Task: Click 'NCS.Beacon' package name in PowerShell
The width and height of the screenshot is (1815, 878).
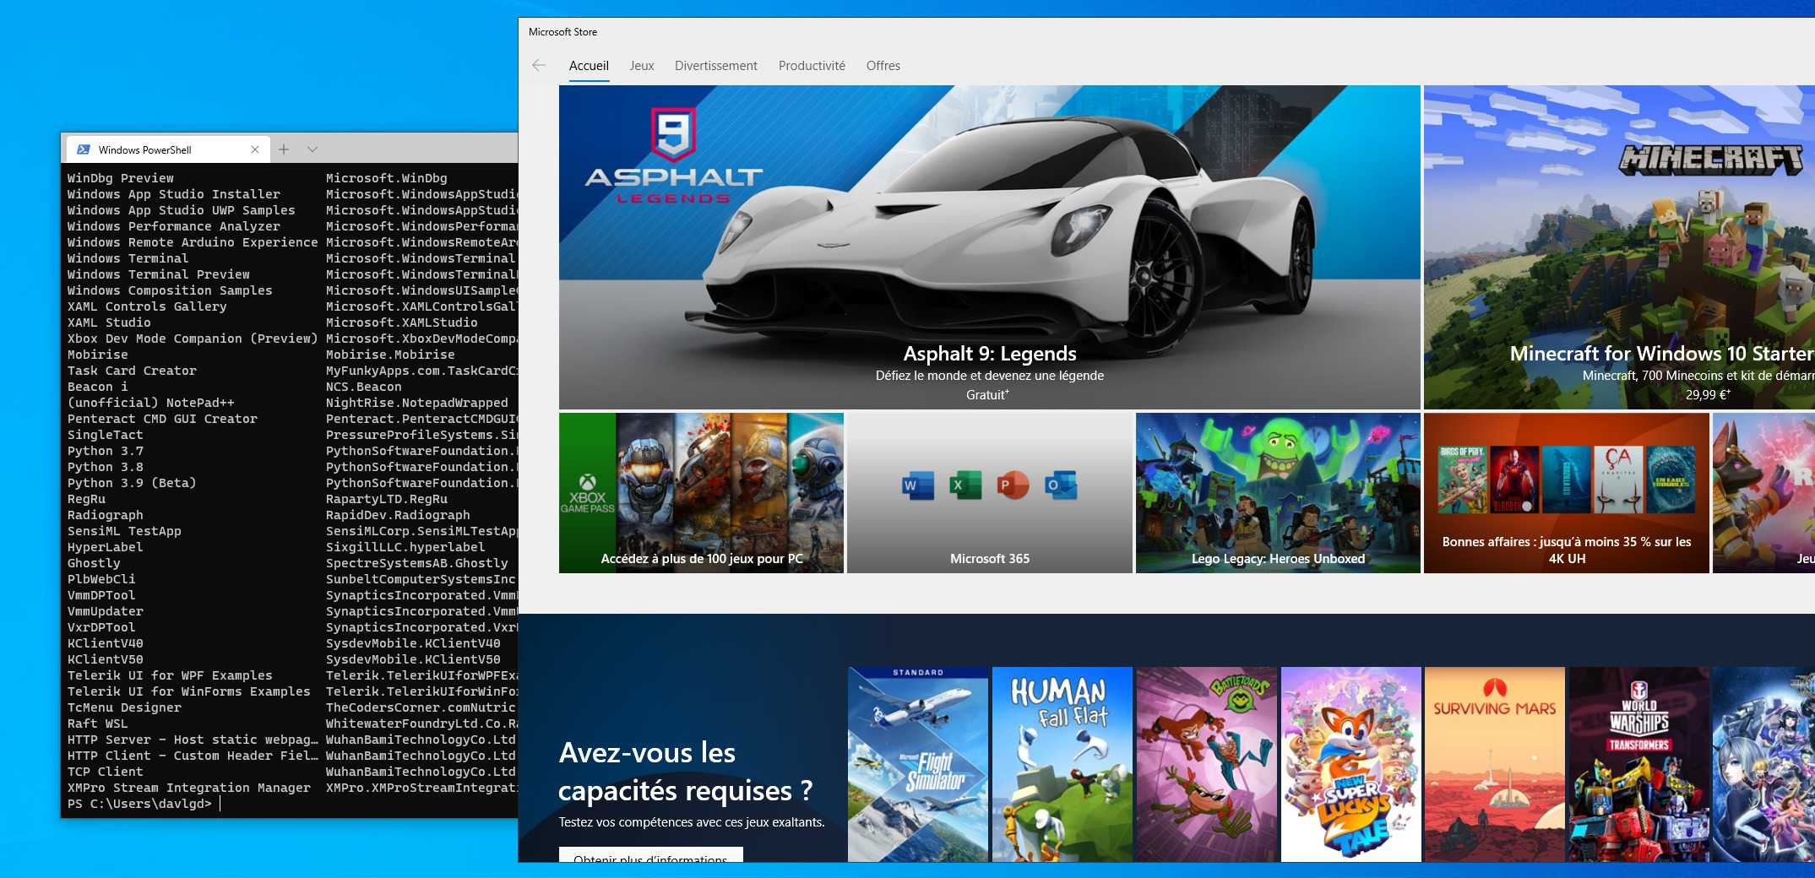Action: [x=364, y=387]
